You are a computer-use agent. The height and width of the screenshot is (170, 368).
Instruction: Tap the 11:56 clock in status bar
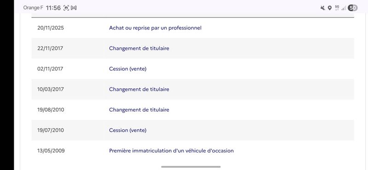click(x=53, y=8)
